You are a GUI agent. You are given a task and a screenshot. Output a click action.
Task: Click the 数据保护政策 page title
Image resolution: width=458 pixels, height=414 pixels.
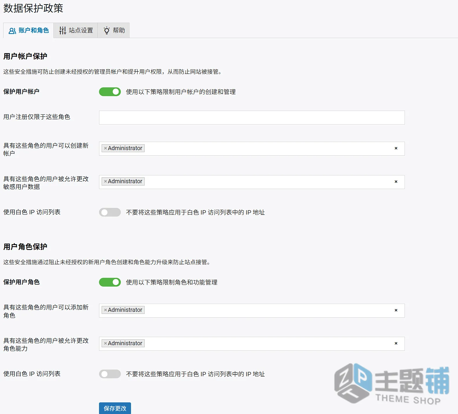33,8
